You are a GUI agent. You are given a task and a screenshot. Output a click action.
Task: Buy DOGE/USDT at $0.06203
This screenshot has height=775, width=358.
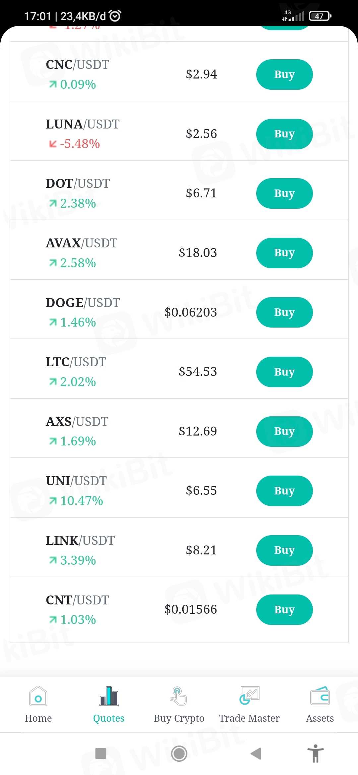(x=284, y=312)
